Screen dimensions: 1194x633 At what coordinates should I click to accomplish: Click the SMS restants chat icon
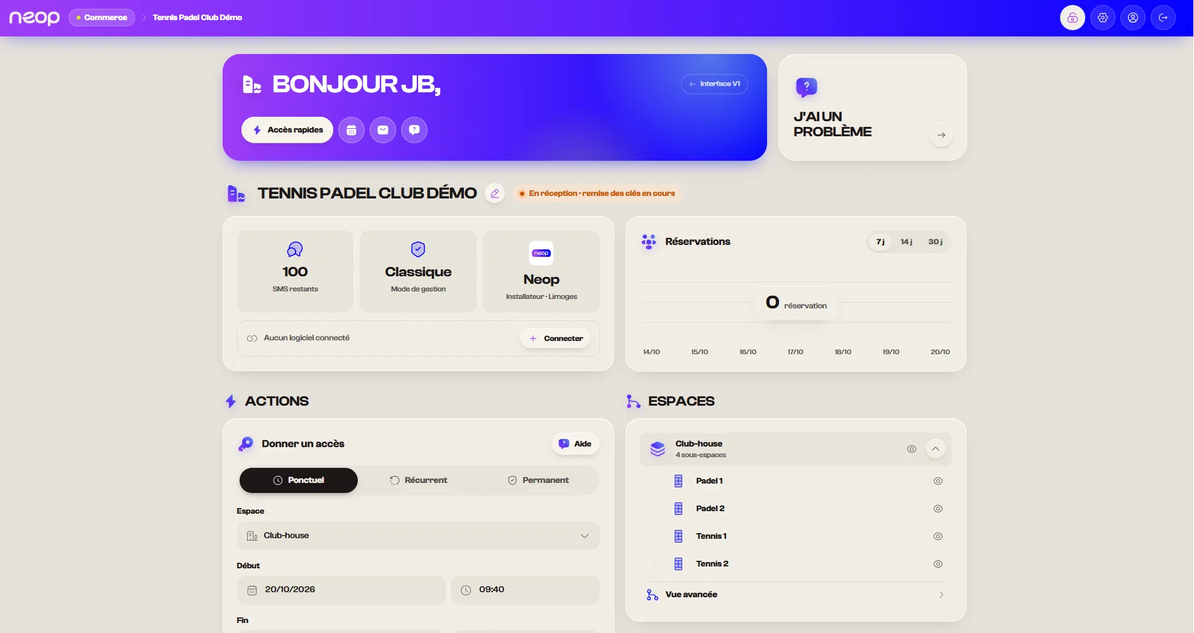(295, 249)
